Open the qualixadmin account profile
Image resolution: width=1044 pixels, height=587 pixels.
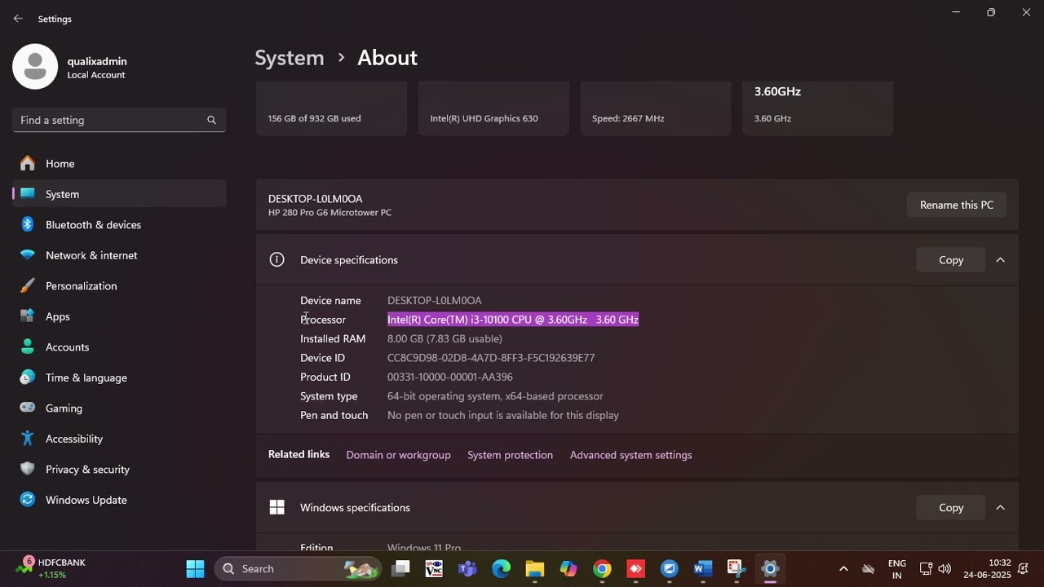pos(71,68)
